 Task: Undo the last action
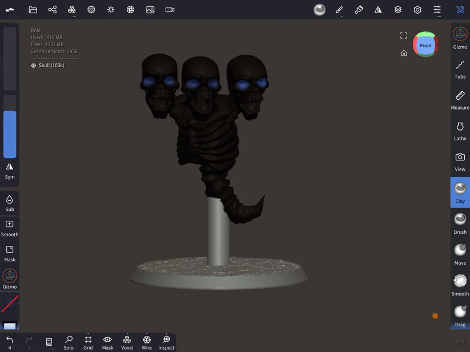tap(10, 343)
